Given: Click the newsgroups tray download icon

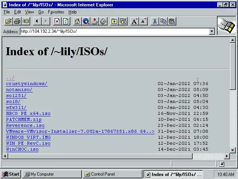Looking at the screenshot, I should click(94, 21).
